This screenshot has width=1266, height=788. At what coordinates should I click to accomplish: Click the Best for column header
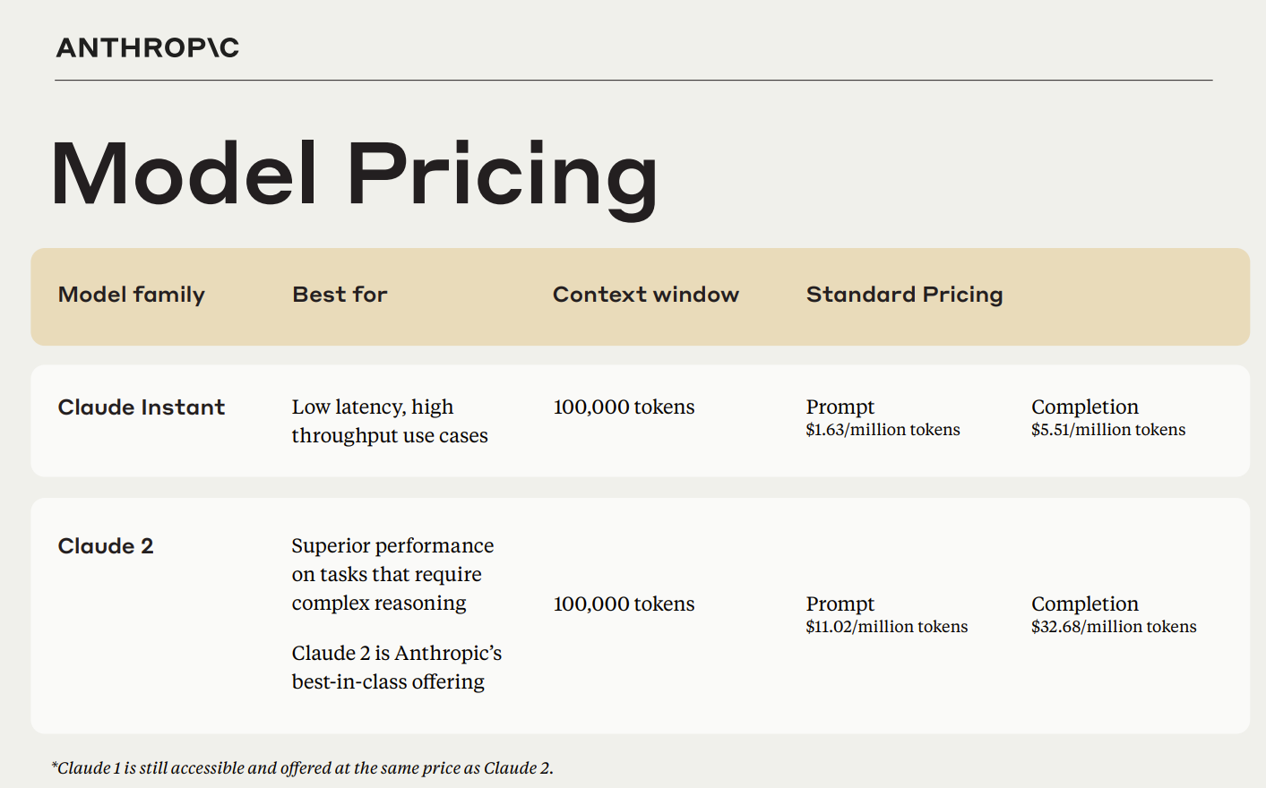coord(340,295)
